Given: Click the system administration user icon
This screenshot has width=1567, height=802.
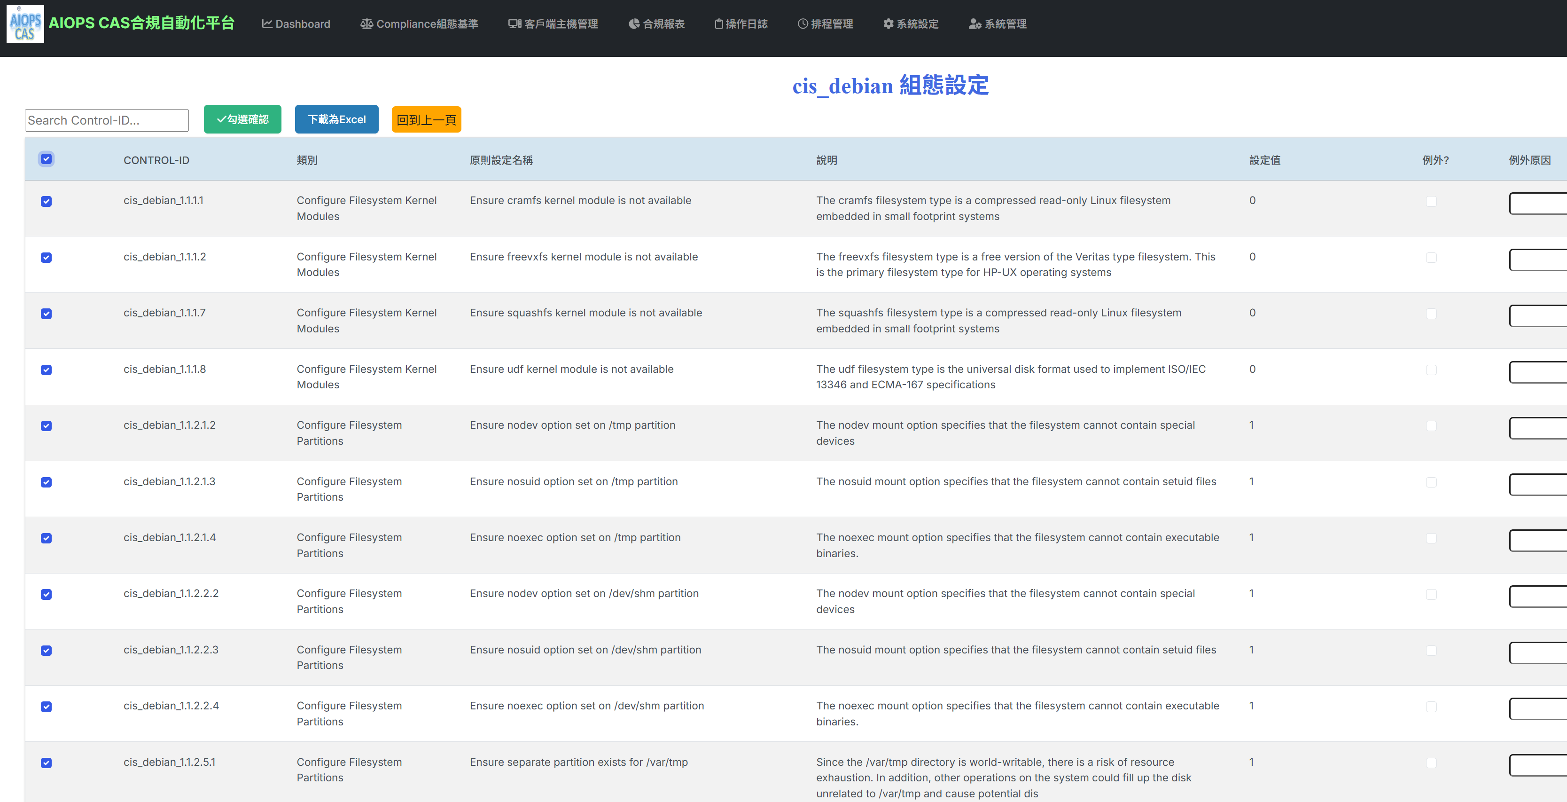Looking at the screenshot, I should pyautogui.click(x=975, y=24).
